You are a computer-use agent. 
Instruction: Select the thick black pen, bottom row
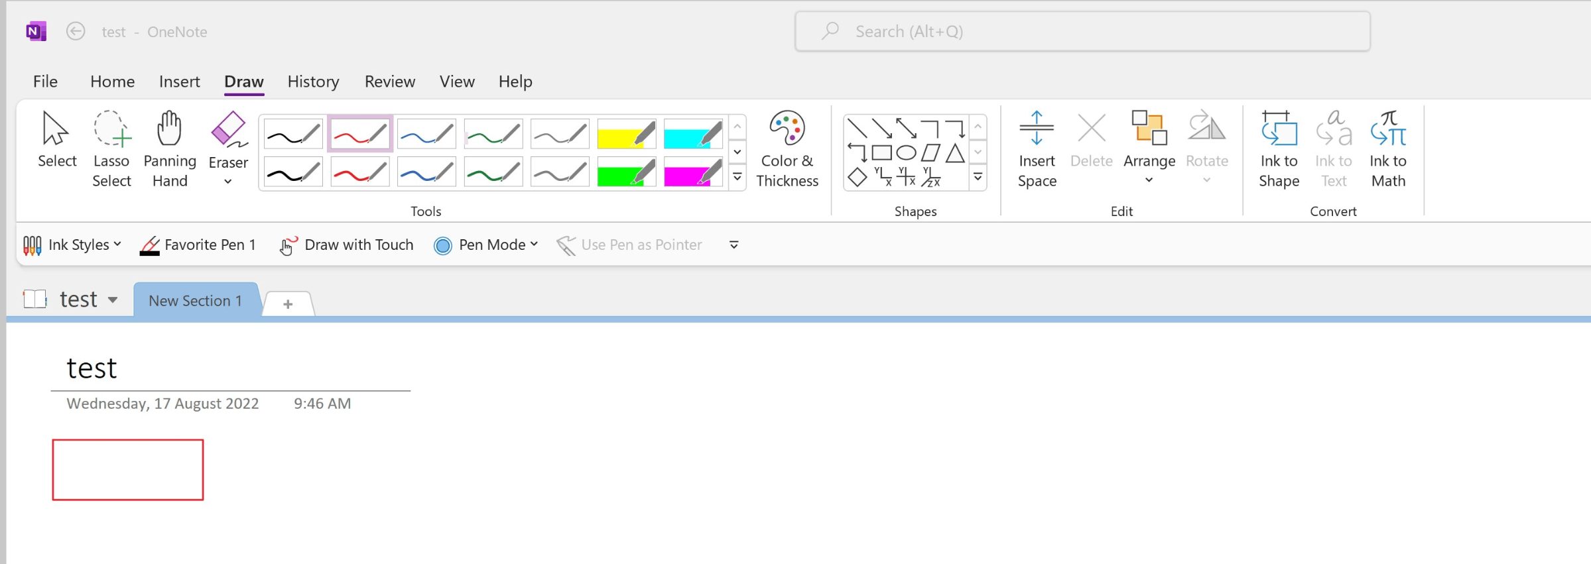pyautogui.click(x=293, y=172)
